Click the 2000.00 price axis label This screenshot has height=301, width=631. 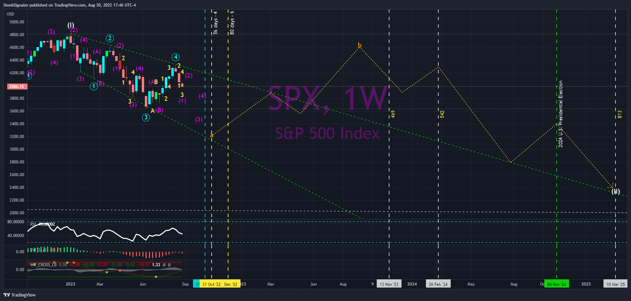[17, 213]
